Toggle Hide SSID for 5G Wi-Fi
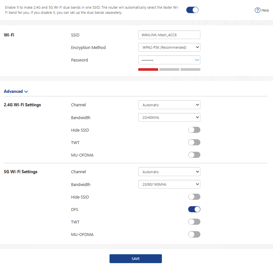Image resolution: width=273 pixels, height=267 pixels. tap(194, 197)
